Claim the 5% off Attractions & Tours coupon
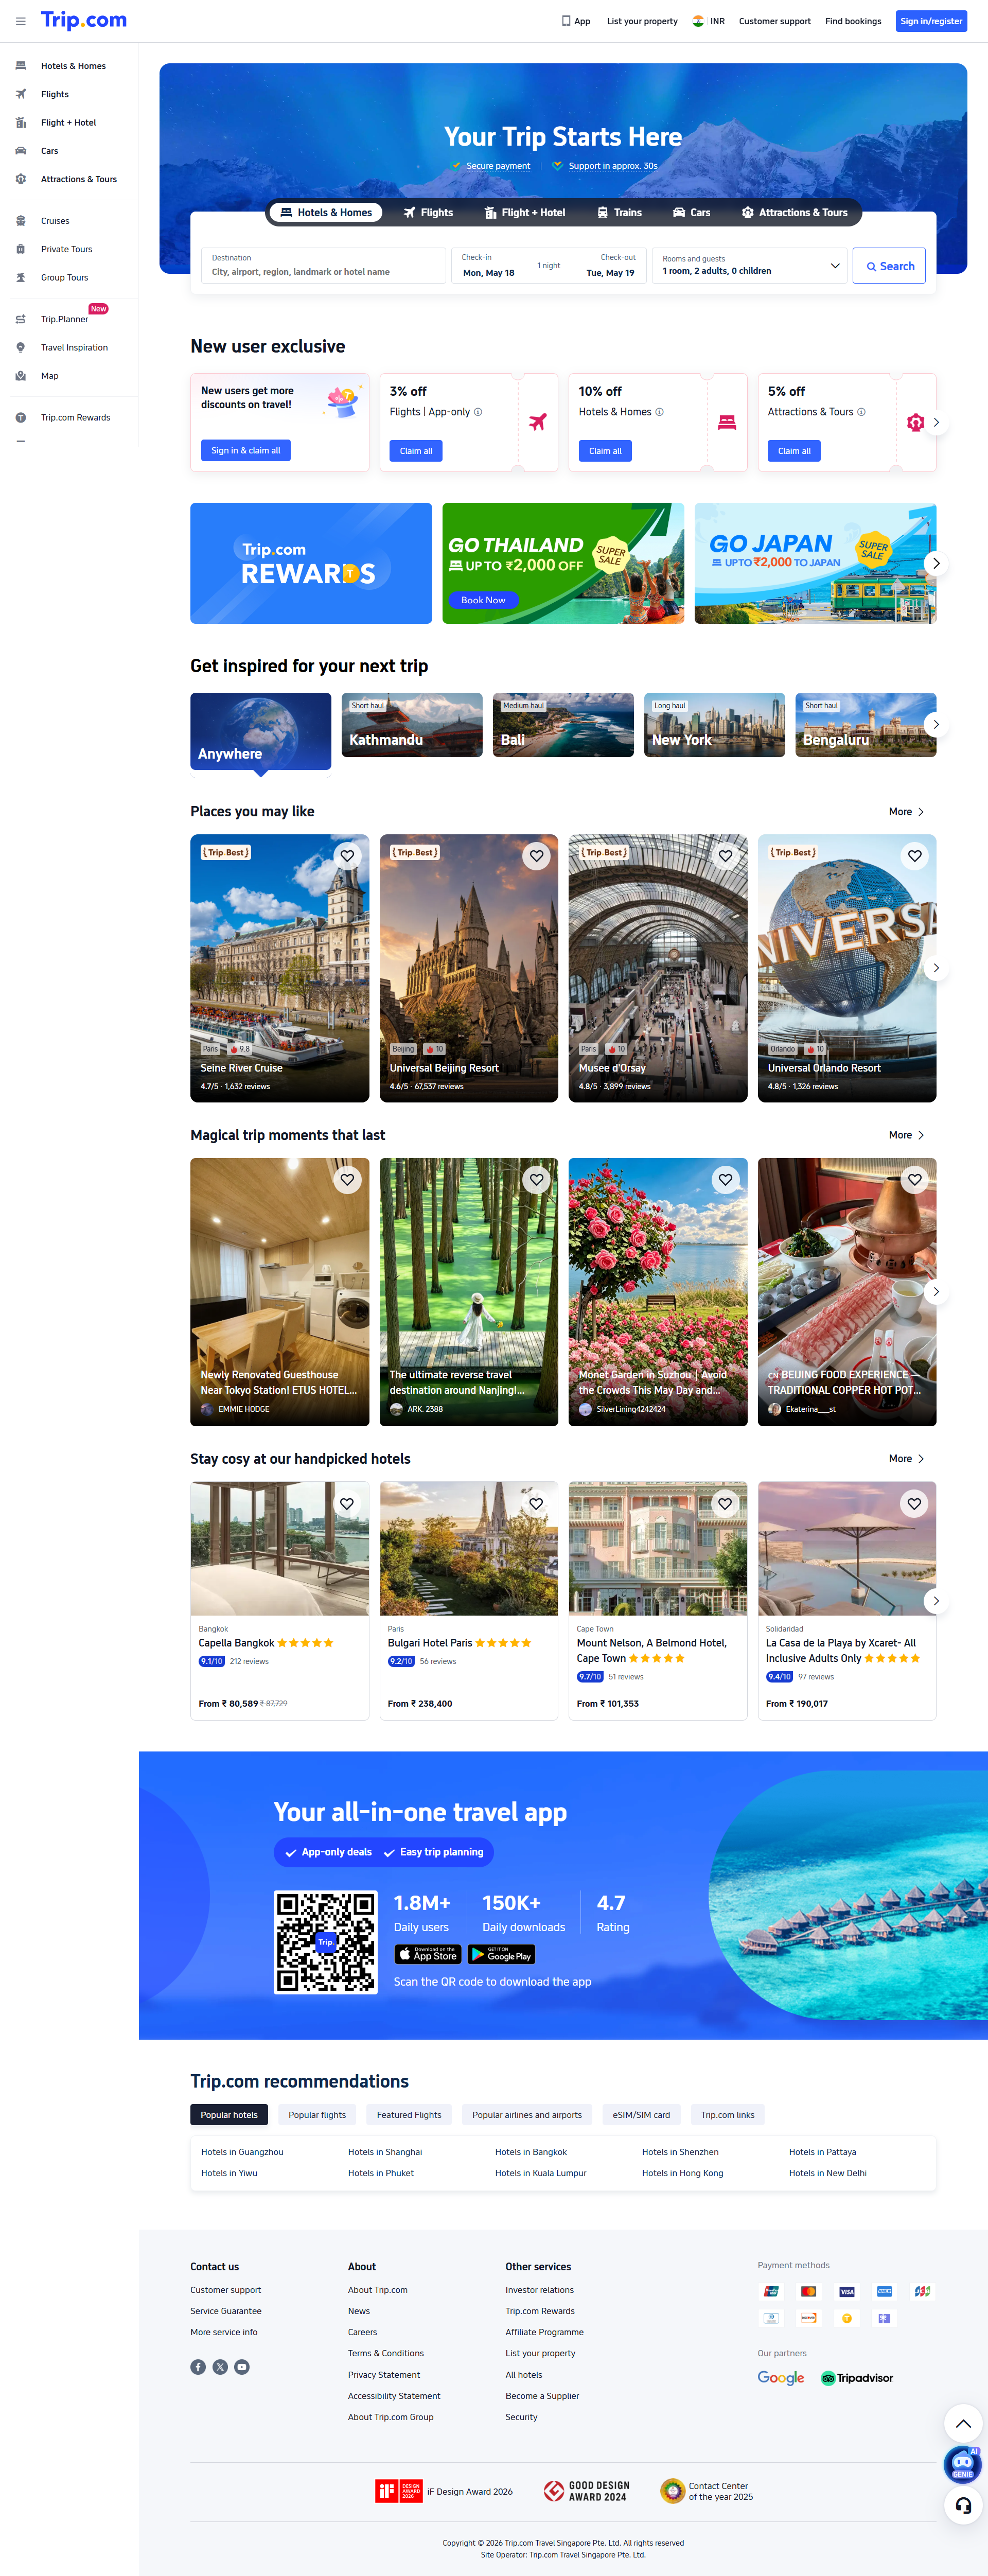Image resolution: width=988 pixels, height=2576 pixels. tap(795, 451)
